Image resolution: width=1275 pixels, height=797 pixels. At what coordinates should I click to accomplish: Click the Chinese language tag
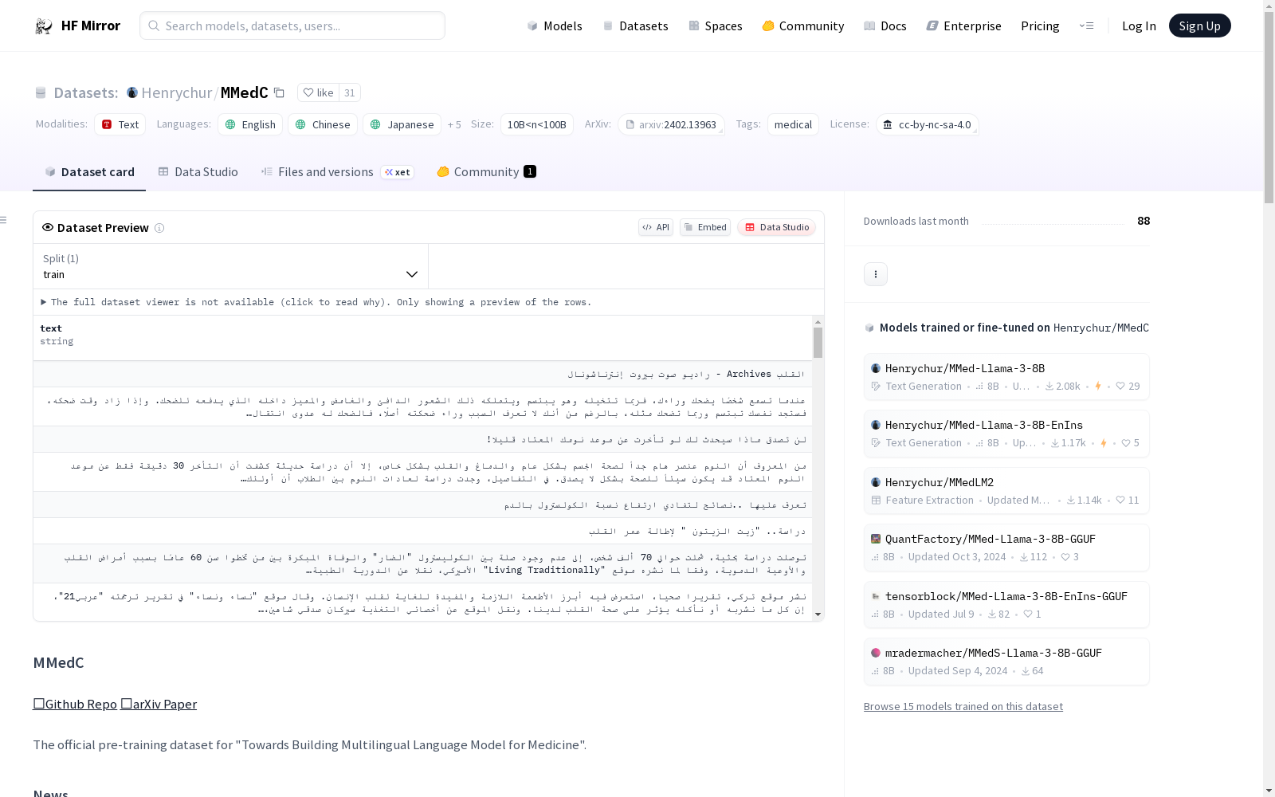coord(323,124)
